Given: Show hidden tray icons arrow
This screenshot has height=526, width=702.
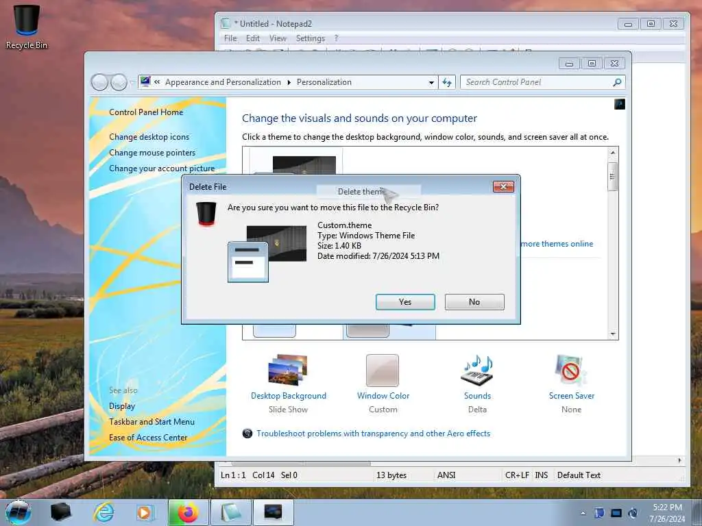Looking at the screenshot, I should (x=583, y=513).
